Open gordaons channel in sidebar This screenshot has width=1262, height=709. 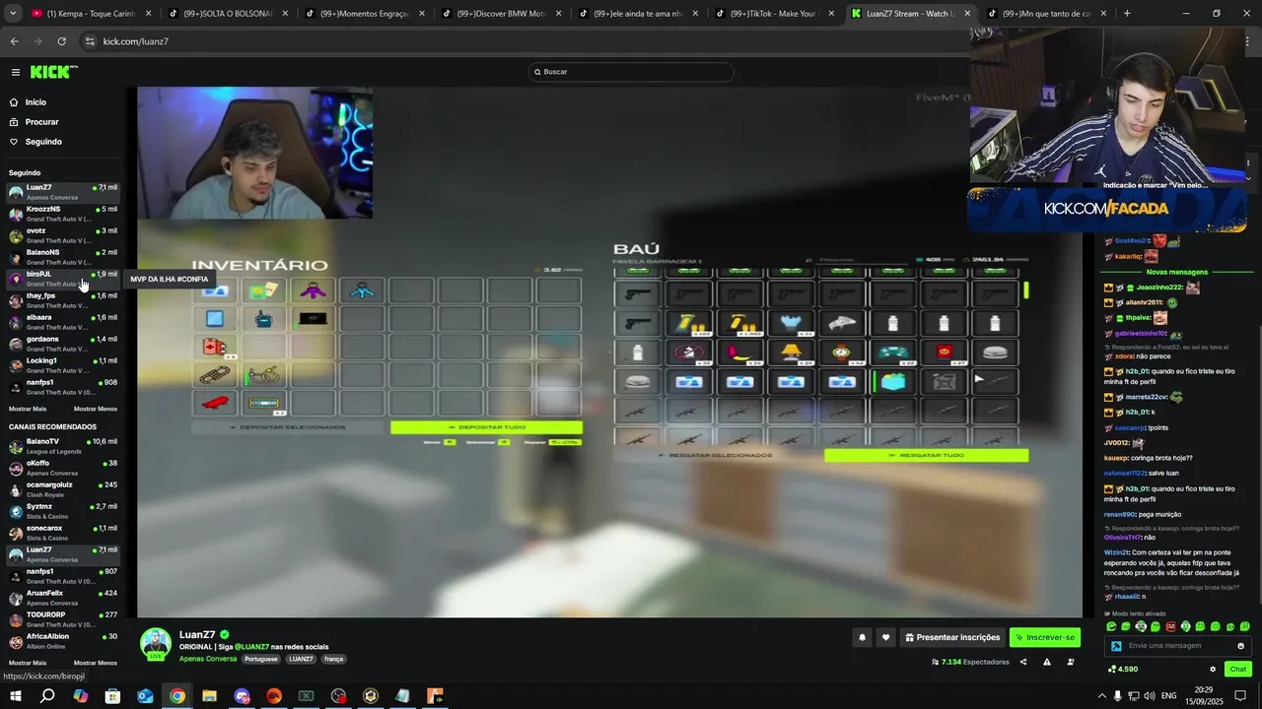[63, 344]
